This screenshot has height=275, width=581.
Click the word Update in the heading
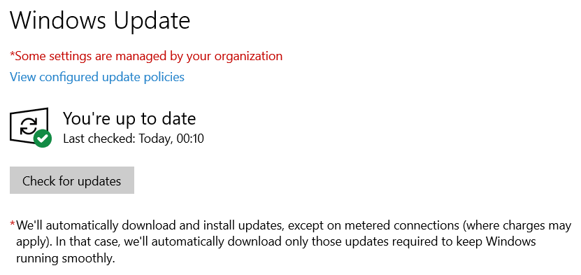click(x=152, y=22)
